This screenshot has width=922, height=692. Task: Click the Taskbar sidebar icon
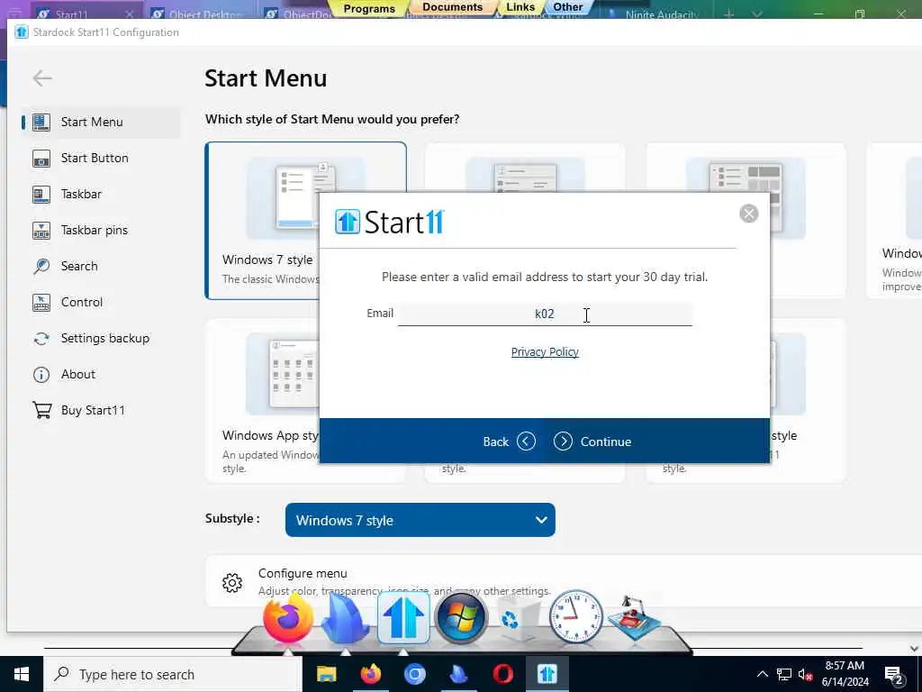click(41, 195)
